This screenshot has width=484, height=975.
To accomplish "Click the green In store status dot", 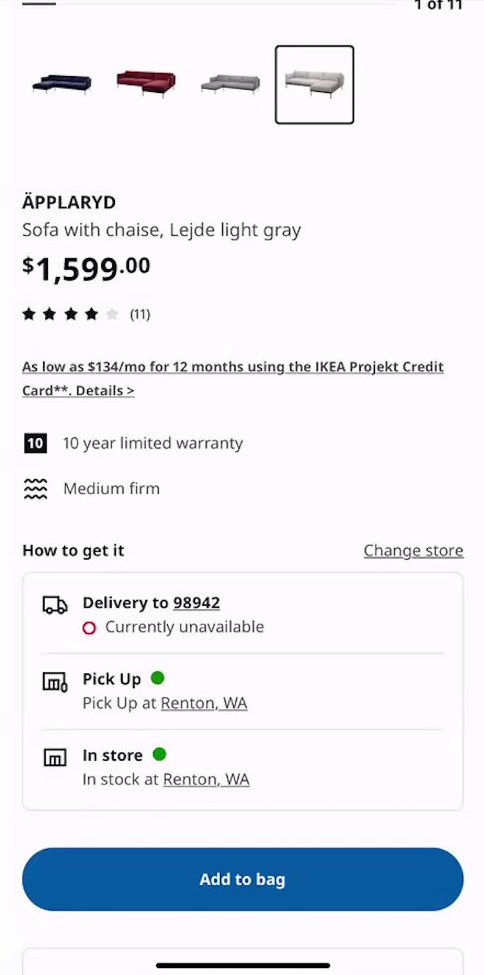I will pos(159,754).
